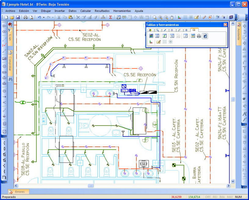Toggle the highlighted page layout button in Tablas y herramientas
The width and height of the screenshot is (249, 200).
205,36
